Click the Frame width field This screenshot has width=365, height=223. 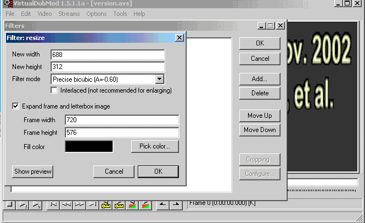[x=122, y=120]
